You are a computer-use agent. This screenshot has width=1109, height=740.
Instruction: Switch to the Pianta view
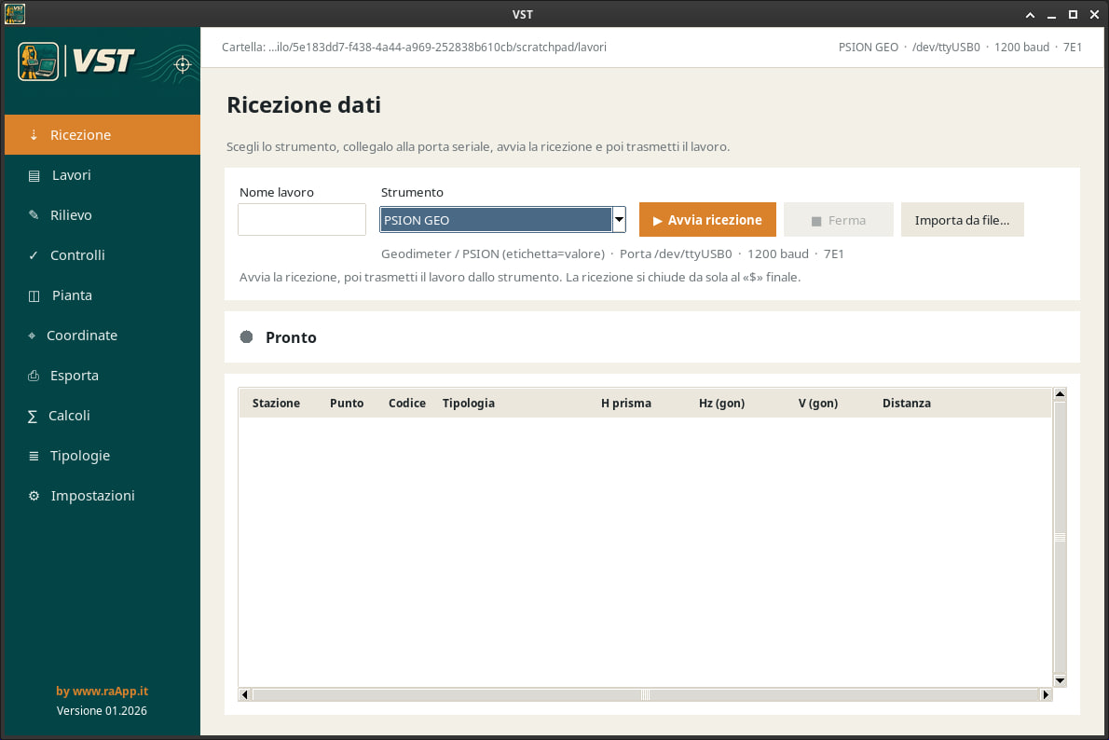(x=103, y=295)
